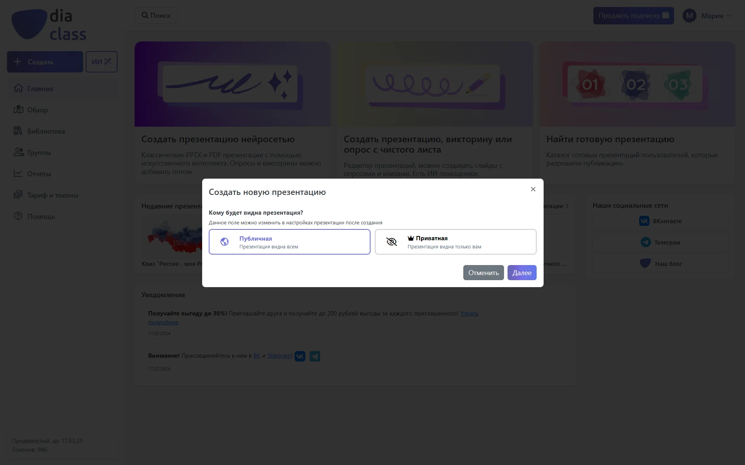Close the Создать новую презентацию dialog

tap(533, 189)
